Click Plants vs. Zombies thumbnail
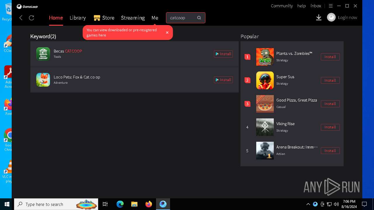The image size is (374, 210). click(x=265, y=57)
